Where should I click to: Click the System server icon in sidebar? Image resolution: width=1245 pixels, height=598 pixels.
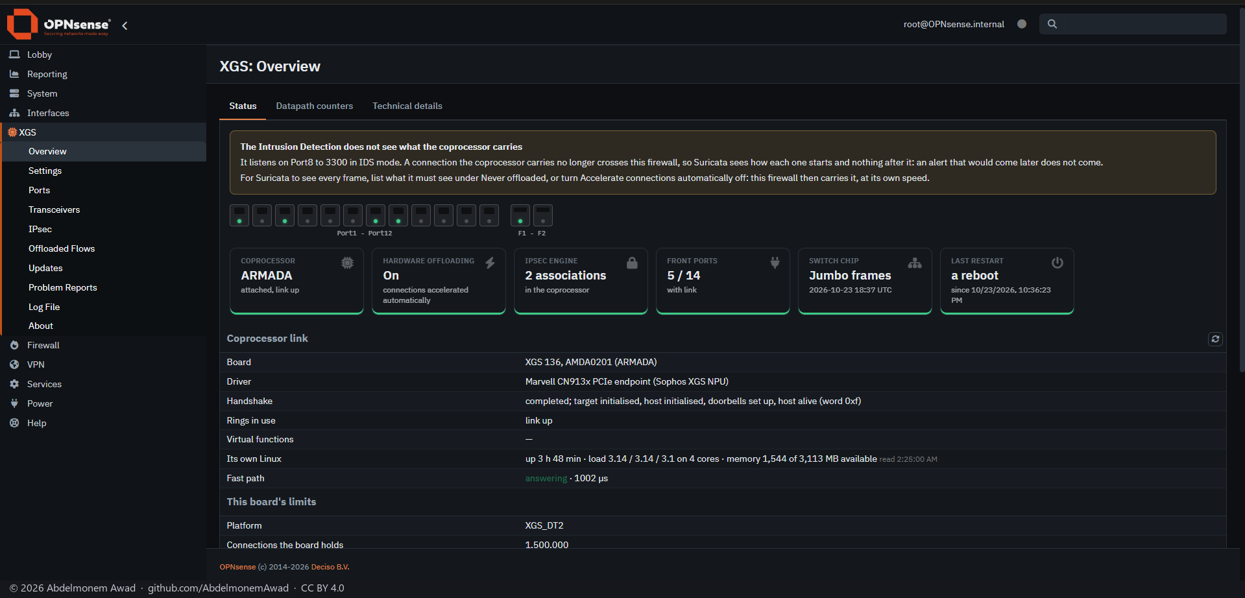tap(14, 93)
